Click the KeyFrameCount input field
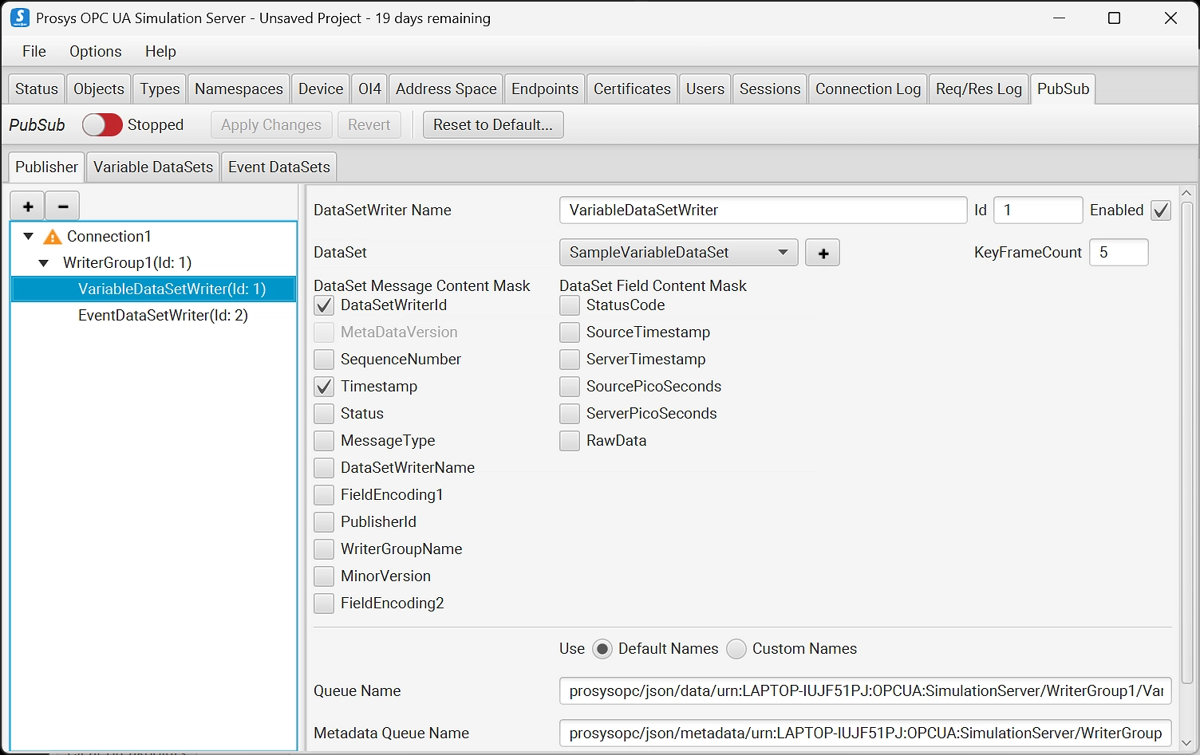The height and width of the screenshot is (755, 1200). point(1118,253)
